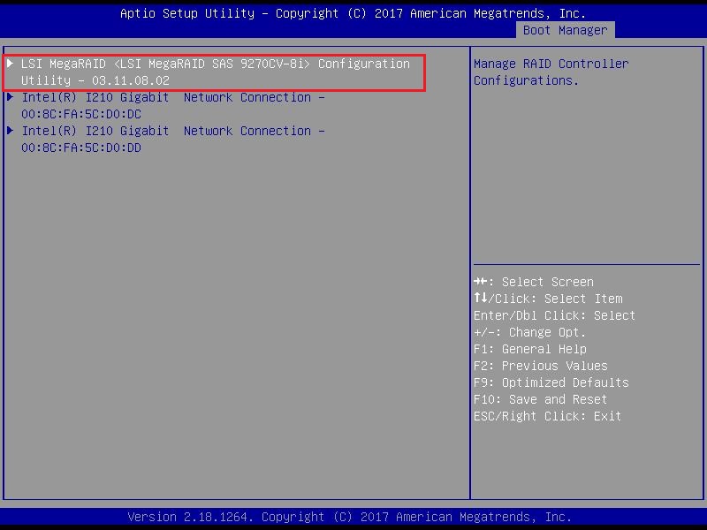Click the arrow icon beside second Intel I210 entry
Screen dimensions: 707x530
pyautogui.click(x=10, y=131)
